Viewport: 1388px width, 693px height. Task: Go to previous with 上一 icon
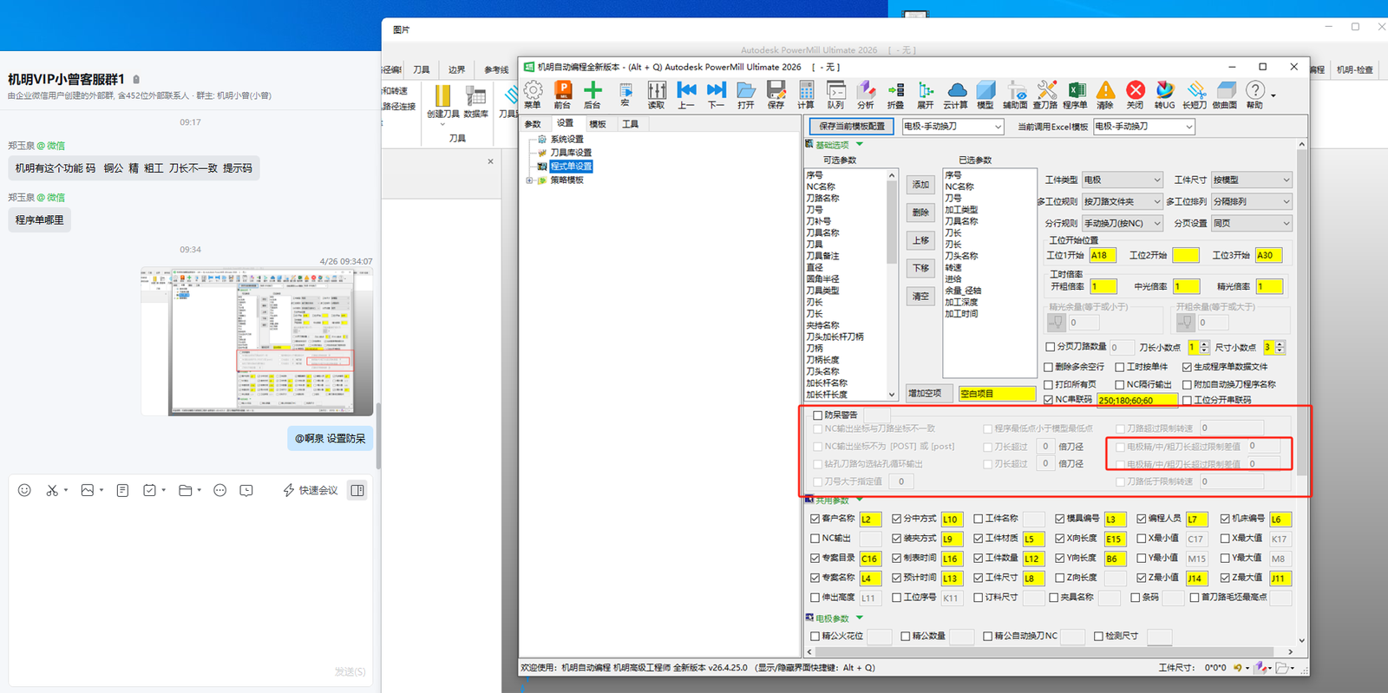[686, 95]
